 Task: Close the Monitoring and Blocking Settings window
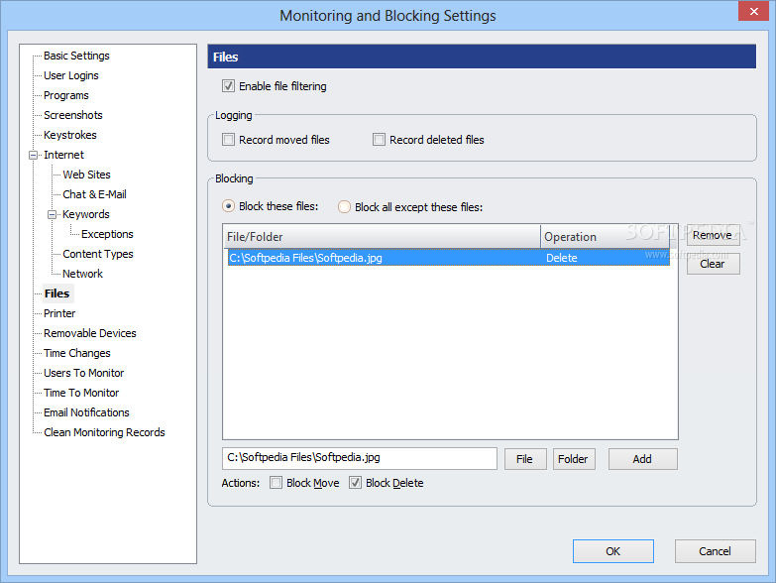(x=753, y=11)
